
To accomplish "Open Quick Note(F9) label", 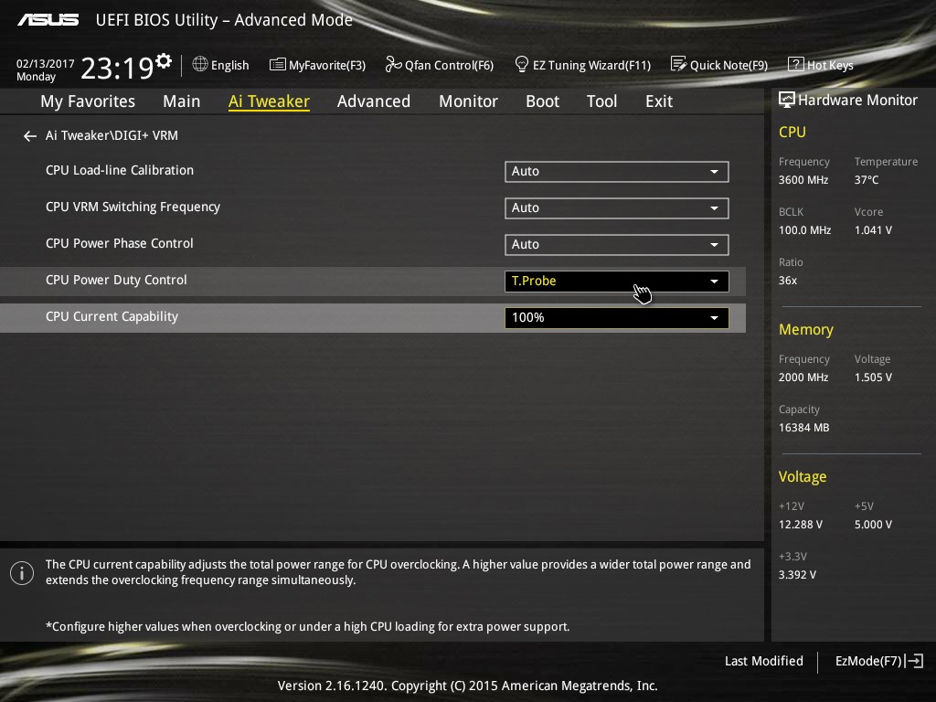I will click(x=729, y=65).
